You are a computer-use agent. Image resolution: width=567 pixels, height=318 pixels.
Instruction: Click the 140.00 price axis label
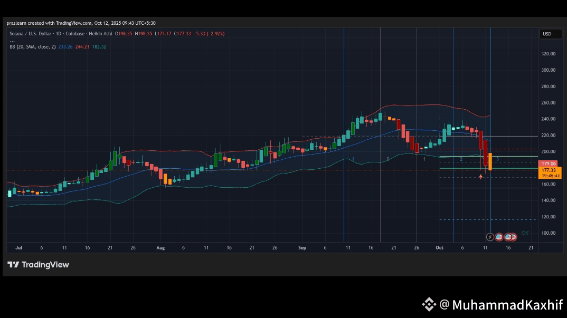(548, 200)
